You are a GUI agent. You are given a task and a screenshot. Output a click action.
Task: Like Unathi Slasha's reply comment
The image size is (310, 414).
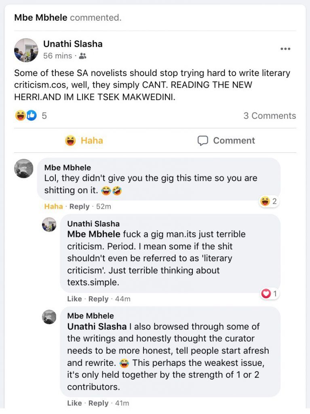(x=74, y=299)
